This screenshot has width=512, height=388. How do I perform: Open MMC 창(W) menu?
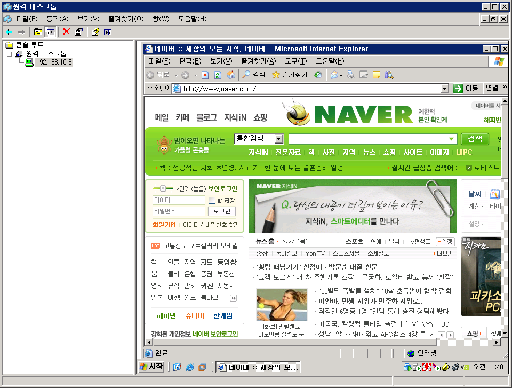tap(161, 19)
